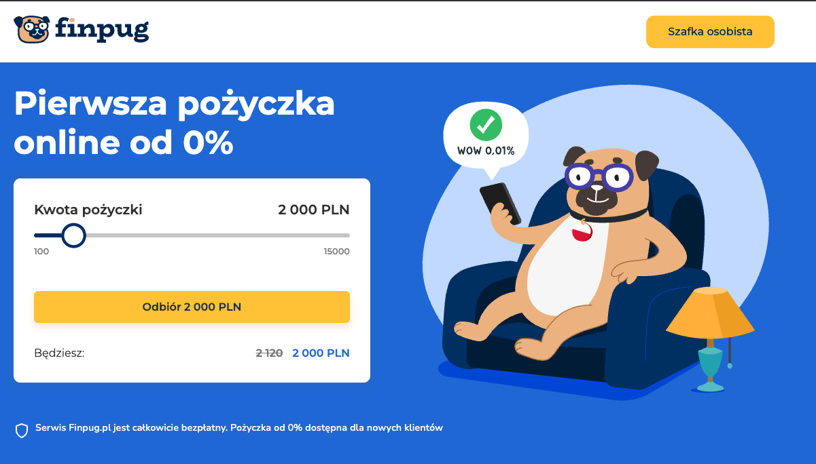Click the blue 2 000 PLN amount link
The image size is (816, 464).
coord(320,353)
